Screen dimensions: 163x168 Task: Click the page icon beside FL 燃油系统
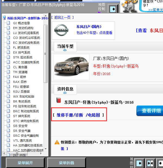tap(8, 47)
